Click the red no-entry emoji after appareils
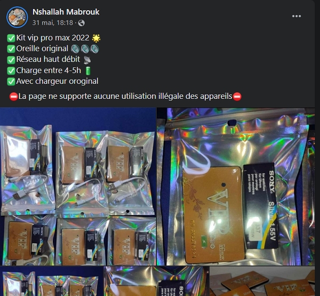 click(x=237, y=97)
